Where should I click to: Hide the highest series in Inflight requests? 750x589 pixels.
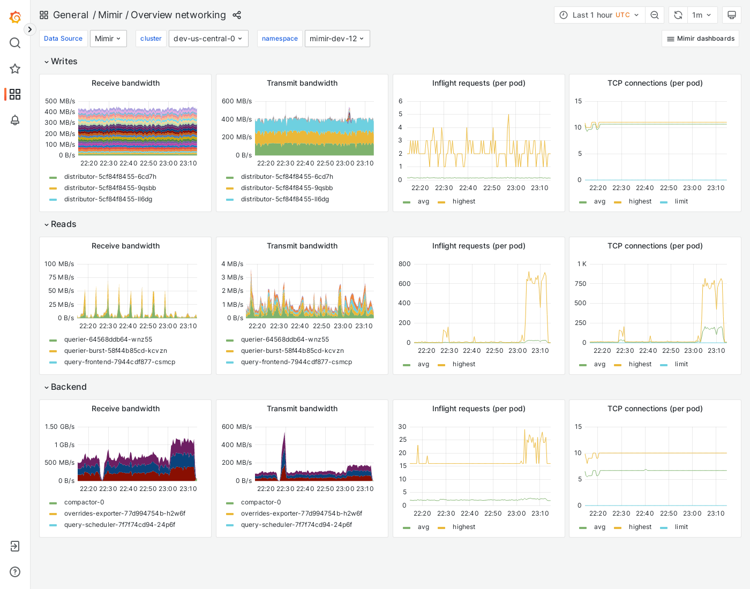pyautogui.click(x=464, y=201)
